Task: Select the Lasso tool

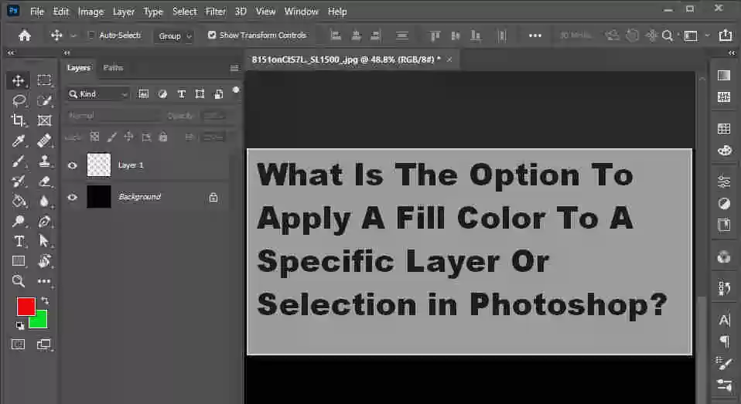Action: 19,100
